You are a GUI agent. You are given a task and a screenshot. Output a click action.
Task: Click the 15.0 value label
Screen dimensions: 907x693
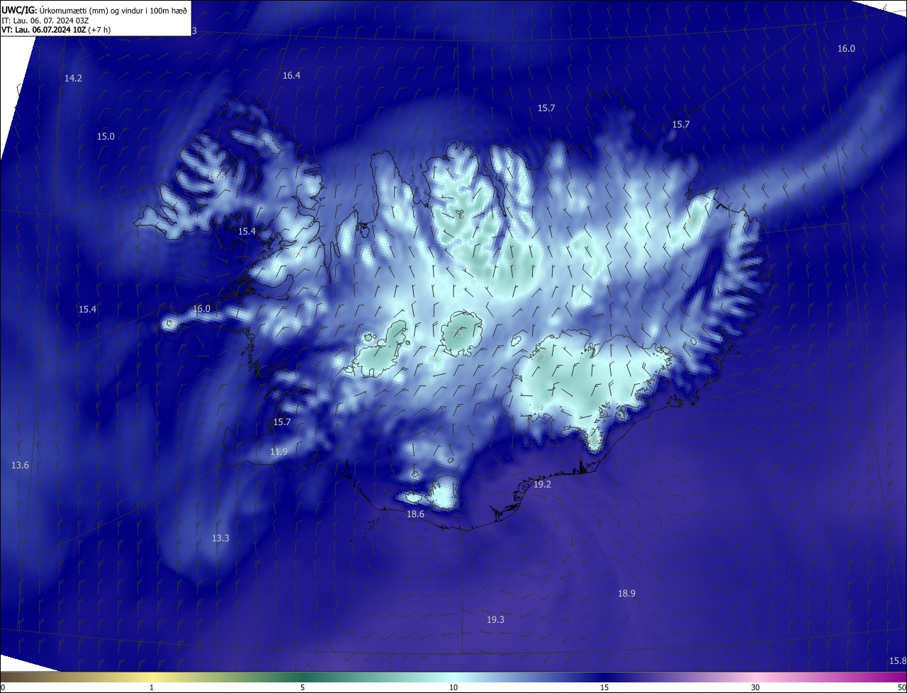(x=106, y=136)
